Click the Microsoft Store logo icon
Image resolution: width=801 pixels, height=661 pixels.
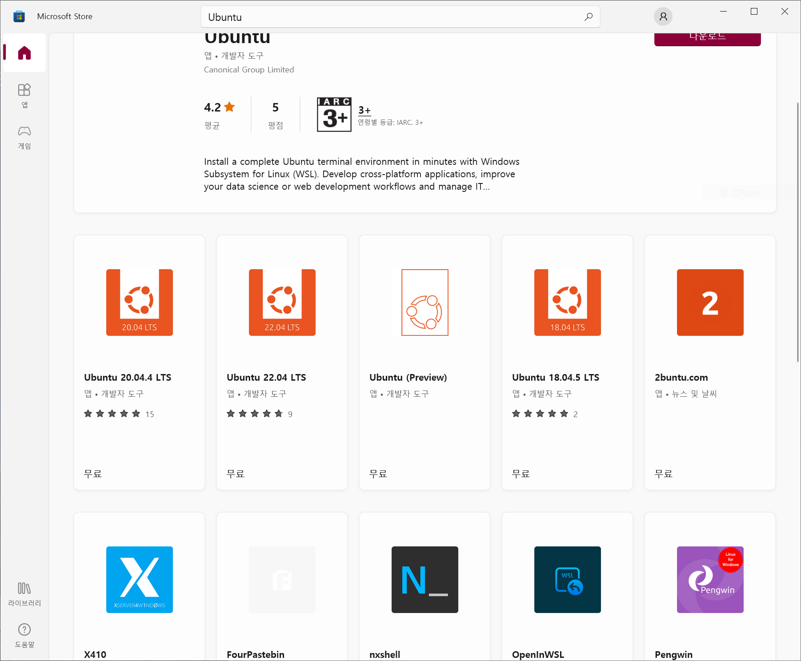point(19,16)
